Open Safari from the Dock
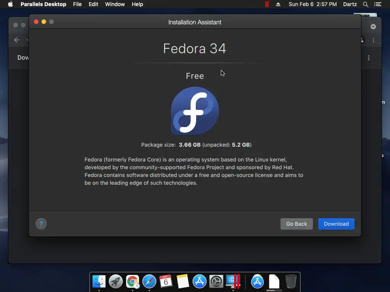The image size is (390, 292). coord(149,281)
